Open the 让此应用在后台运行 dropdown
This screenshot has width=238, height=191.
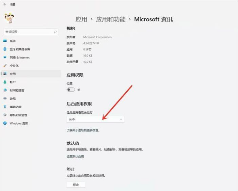pyautogui.click(x=95, y=119)
